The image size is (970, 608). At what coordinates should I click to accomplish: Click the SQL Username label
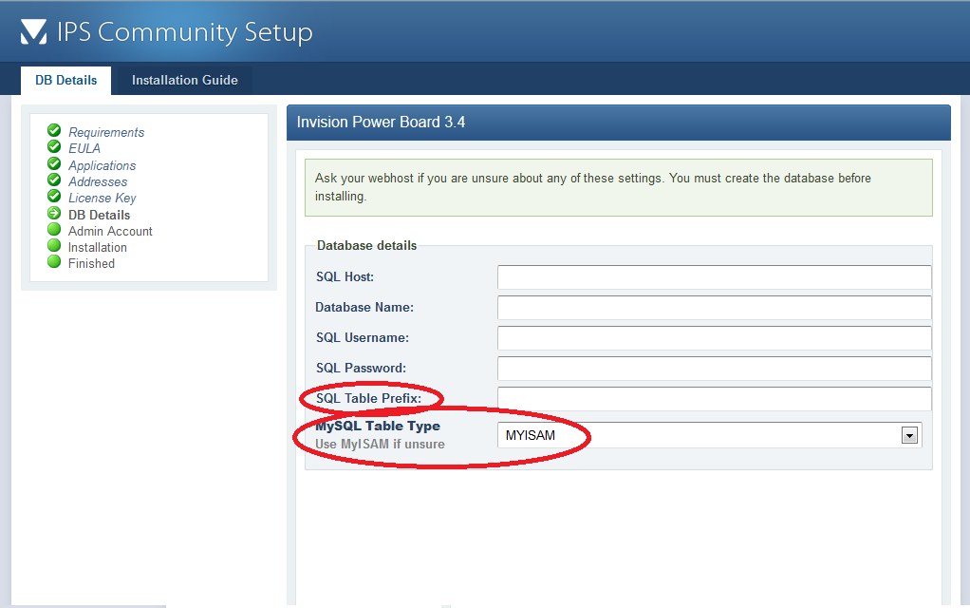pyautogui.click(x=362, y=337)
